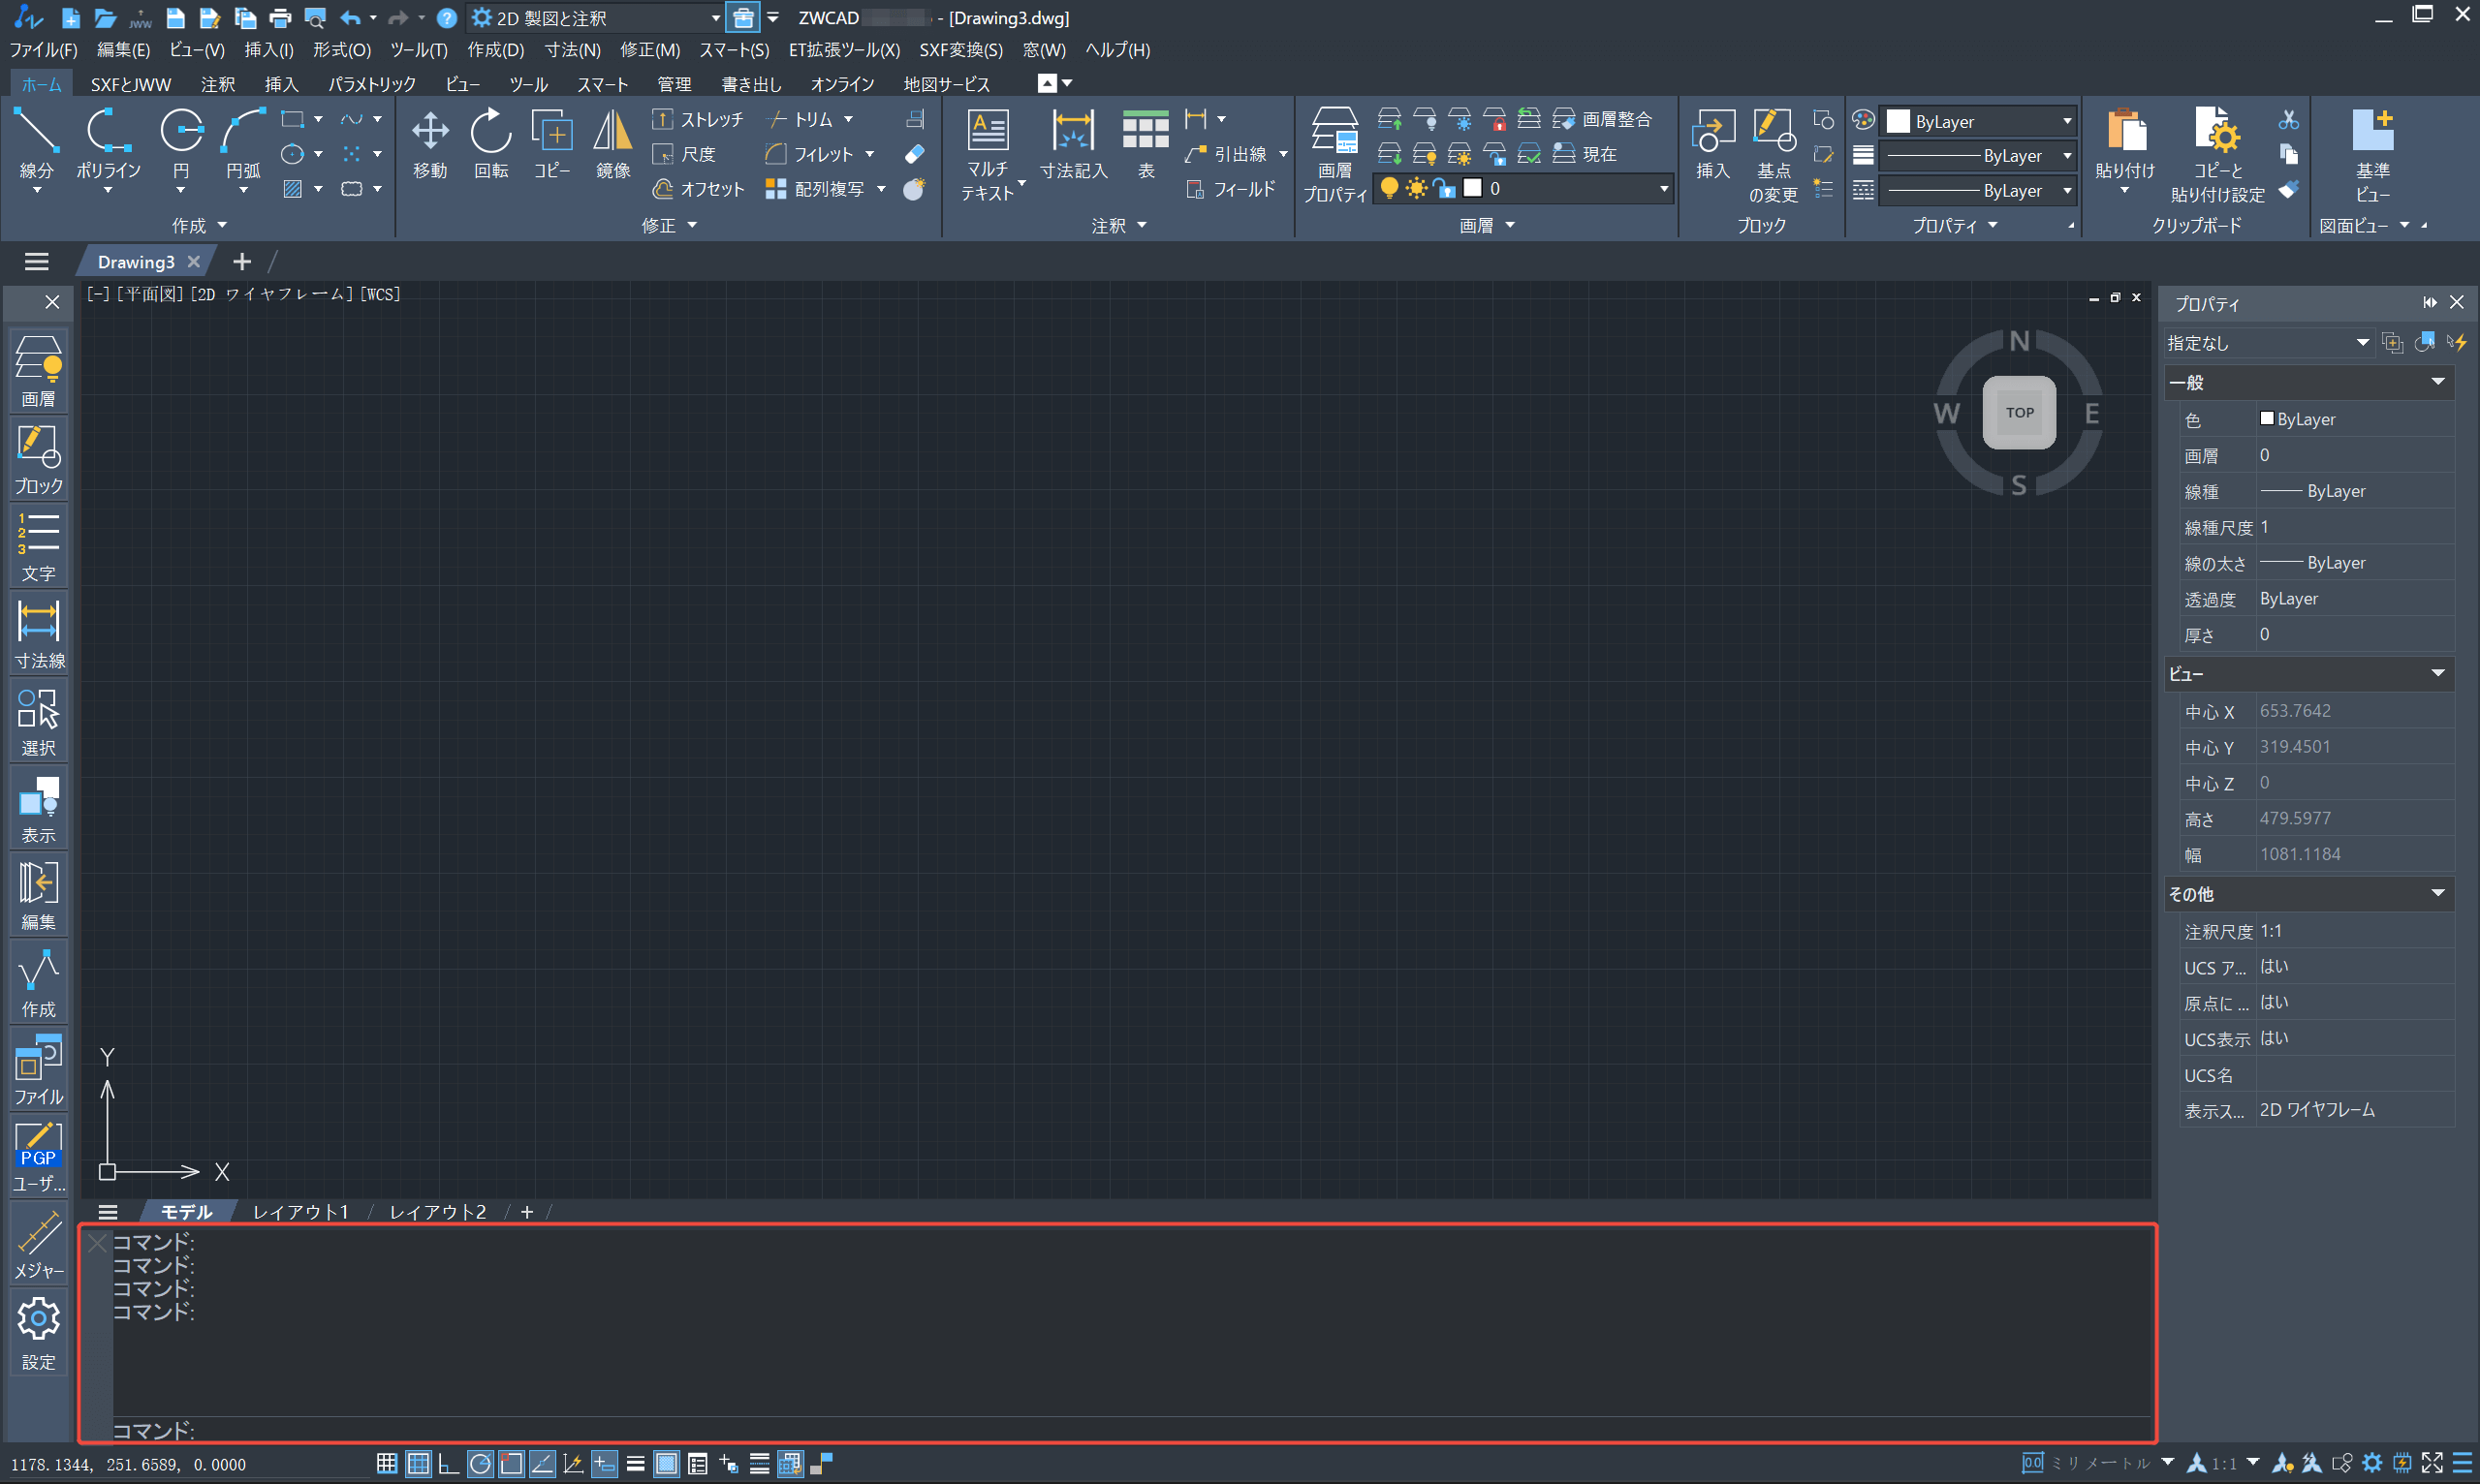Screen dimensions: 2480x1484
Task: Open the ファイル(F) menu
Action: (43, 50)
